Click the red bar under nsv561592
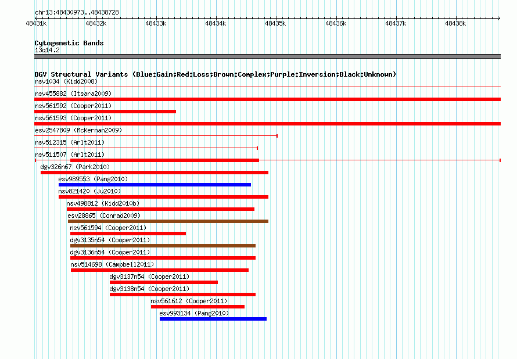517x359 pixels. (x=105, y=112)
